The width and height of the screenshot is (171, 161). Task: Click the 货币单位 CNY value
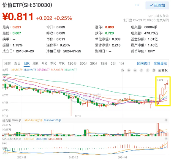152,51
